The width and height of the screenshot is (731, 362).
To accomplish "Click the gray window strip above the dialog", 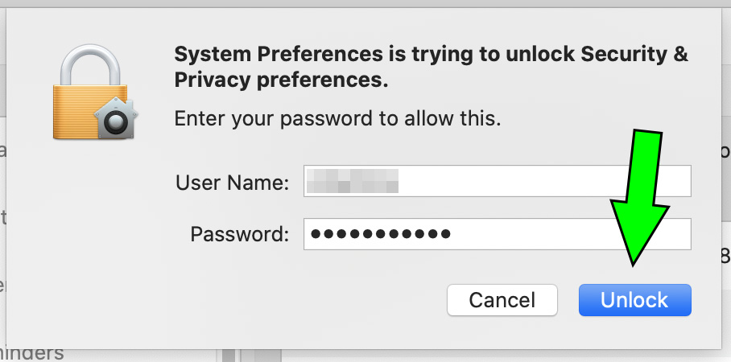I will [x=365, y=4].
